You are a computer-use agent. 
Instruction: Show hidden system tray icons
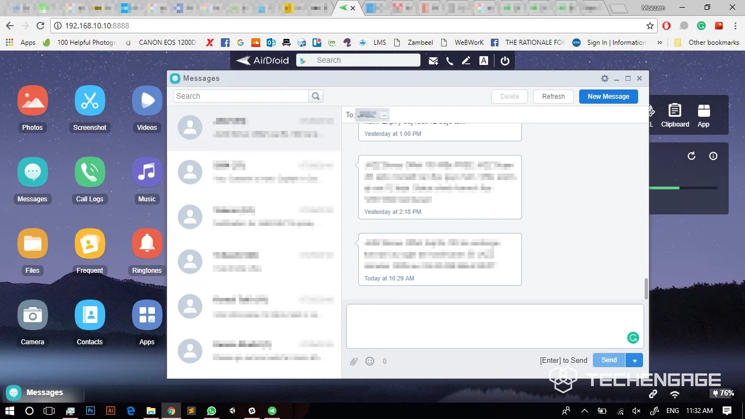(x=584, y=411)
